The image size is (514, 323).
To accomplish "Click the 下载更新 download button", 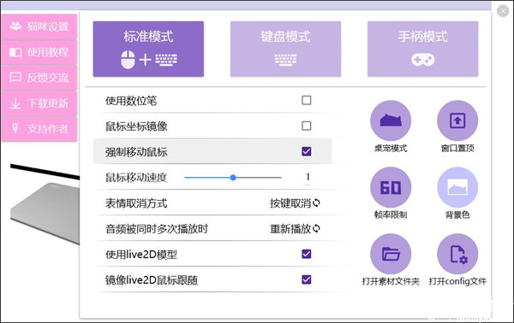I will [x=39, y=103].
